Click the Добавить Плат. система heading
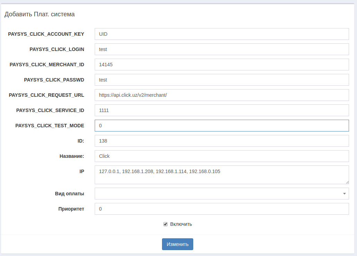This screenshot has width=357, height=256. click(x=40, y=14)
